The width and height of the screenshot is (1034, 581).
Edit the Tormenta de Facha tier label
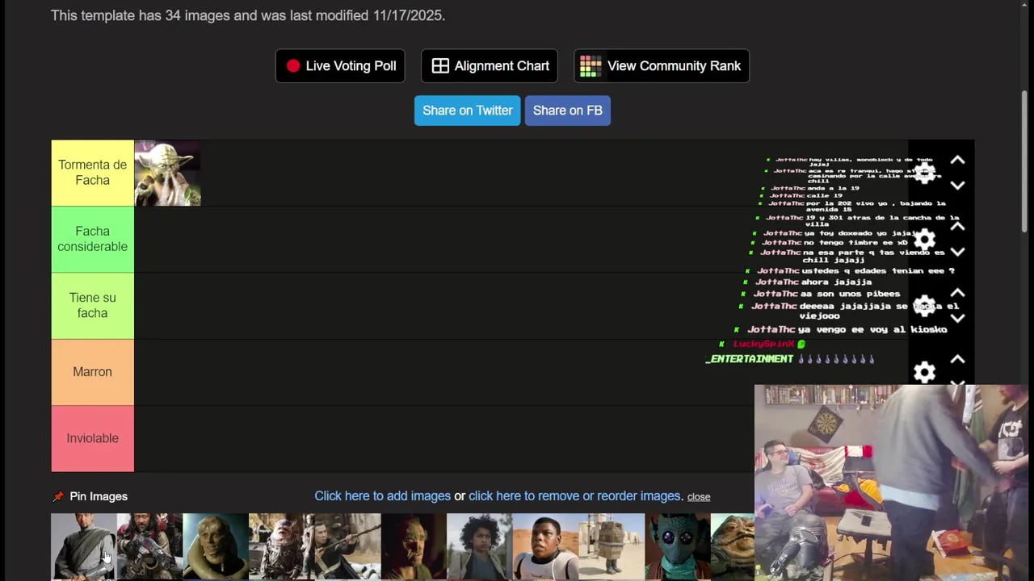(x=92, y=173)
